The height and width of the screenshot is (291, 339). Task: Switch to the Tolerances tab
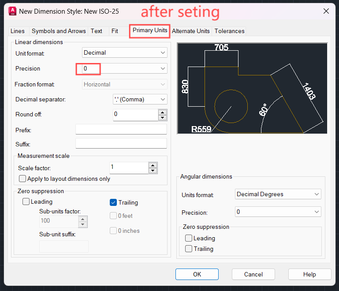click(229, 31)
